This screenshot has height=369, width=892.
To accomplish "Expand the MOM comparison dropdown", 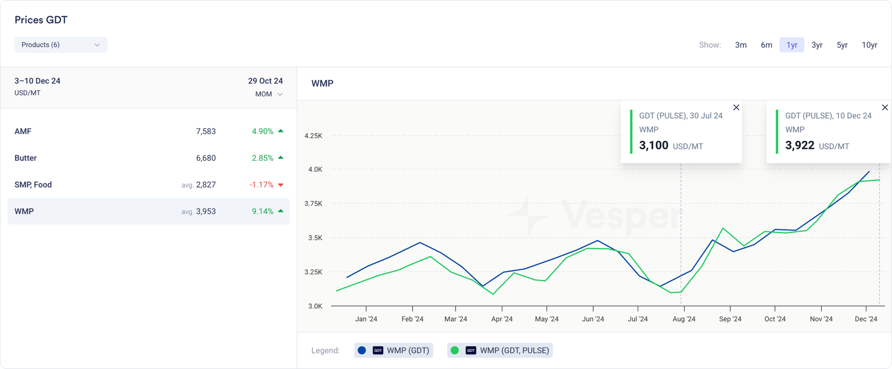I will pos(269,94).
